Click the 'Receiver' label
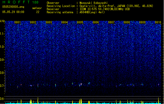 tap(53, 9)
